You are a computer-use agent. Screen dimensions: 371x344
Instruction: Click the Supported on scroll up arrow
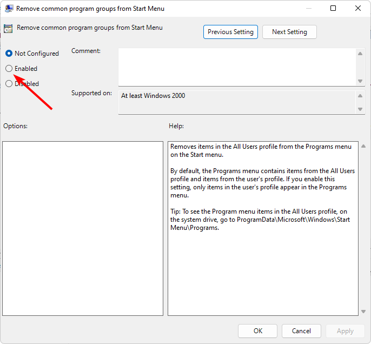361,96
